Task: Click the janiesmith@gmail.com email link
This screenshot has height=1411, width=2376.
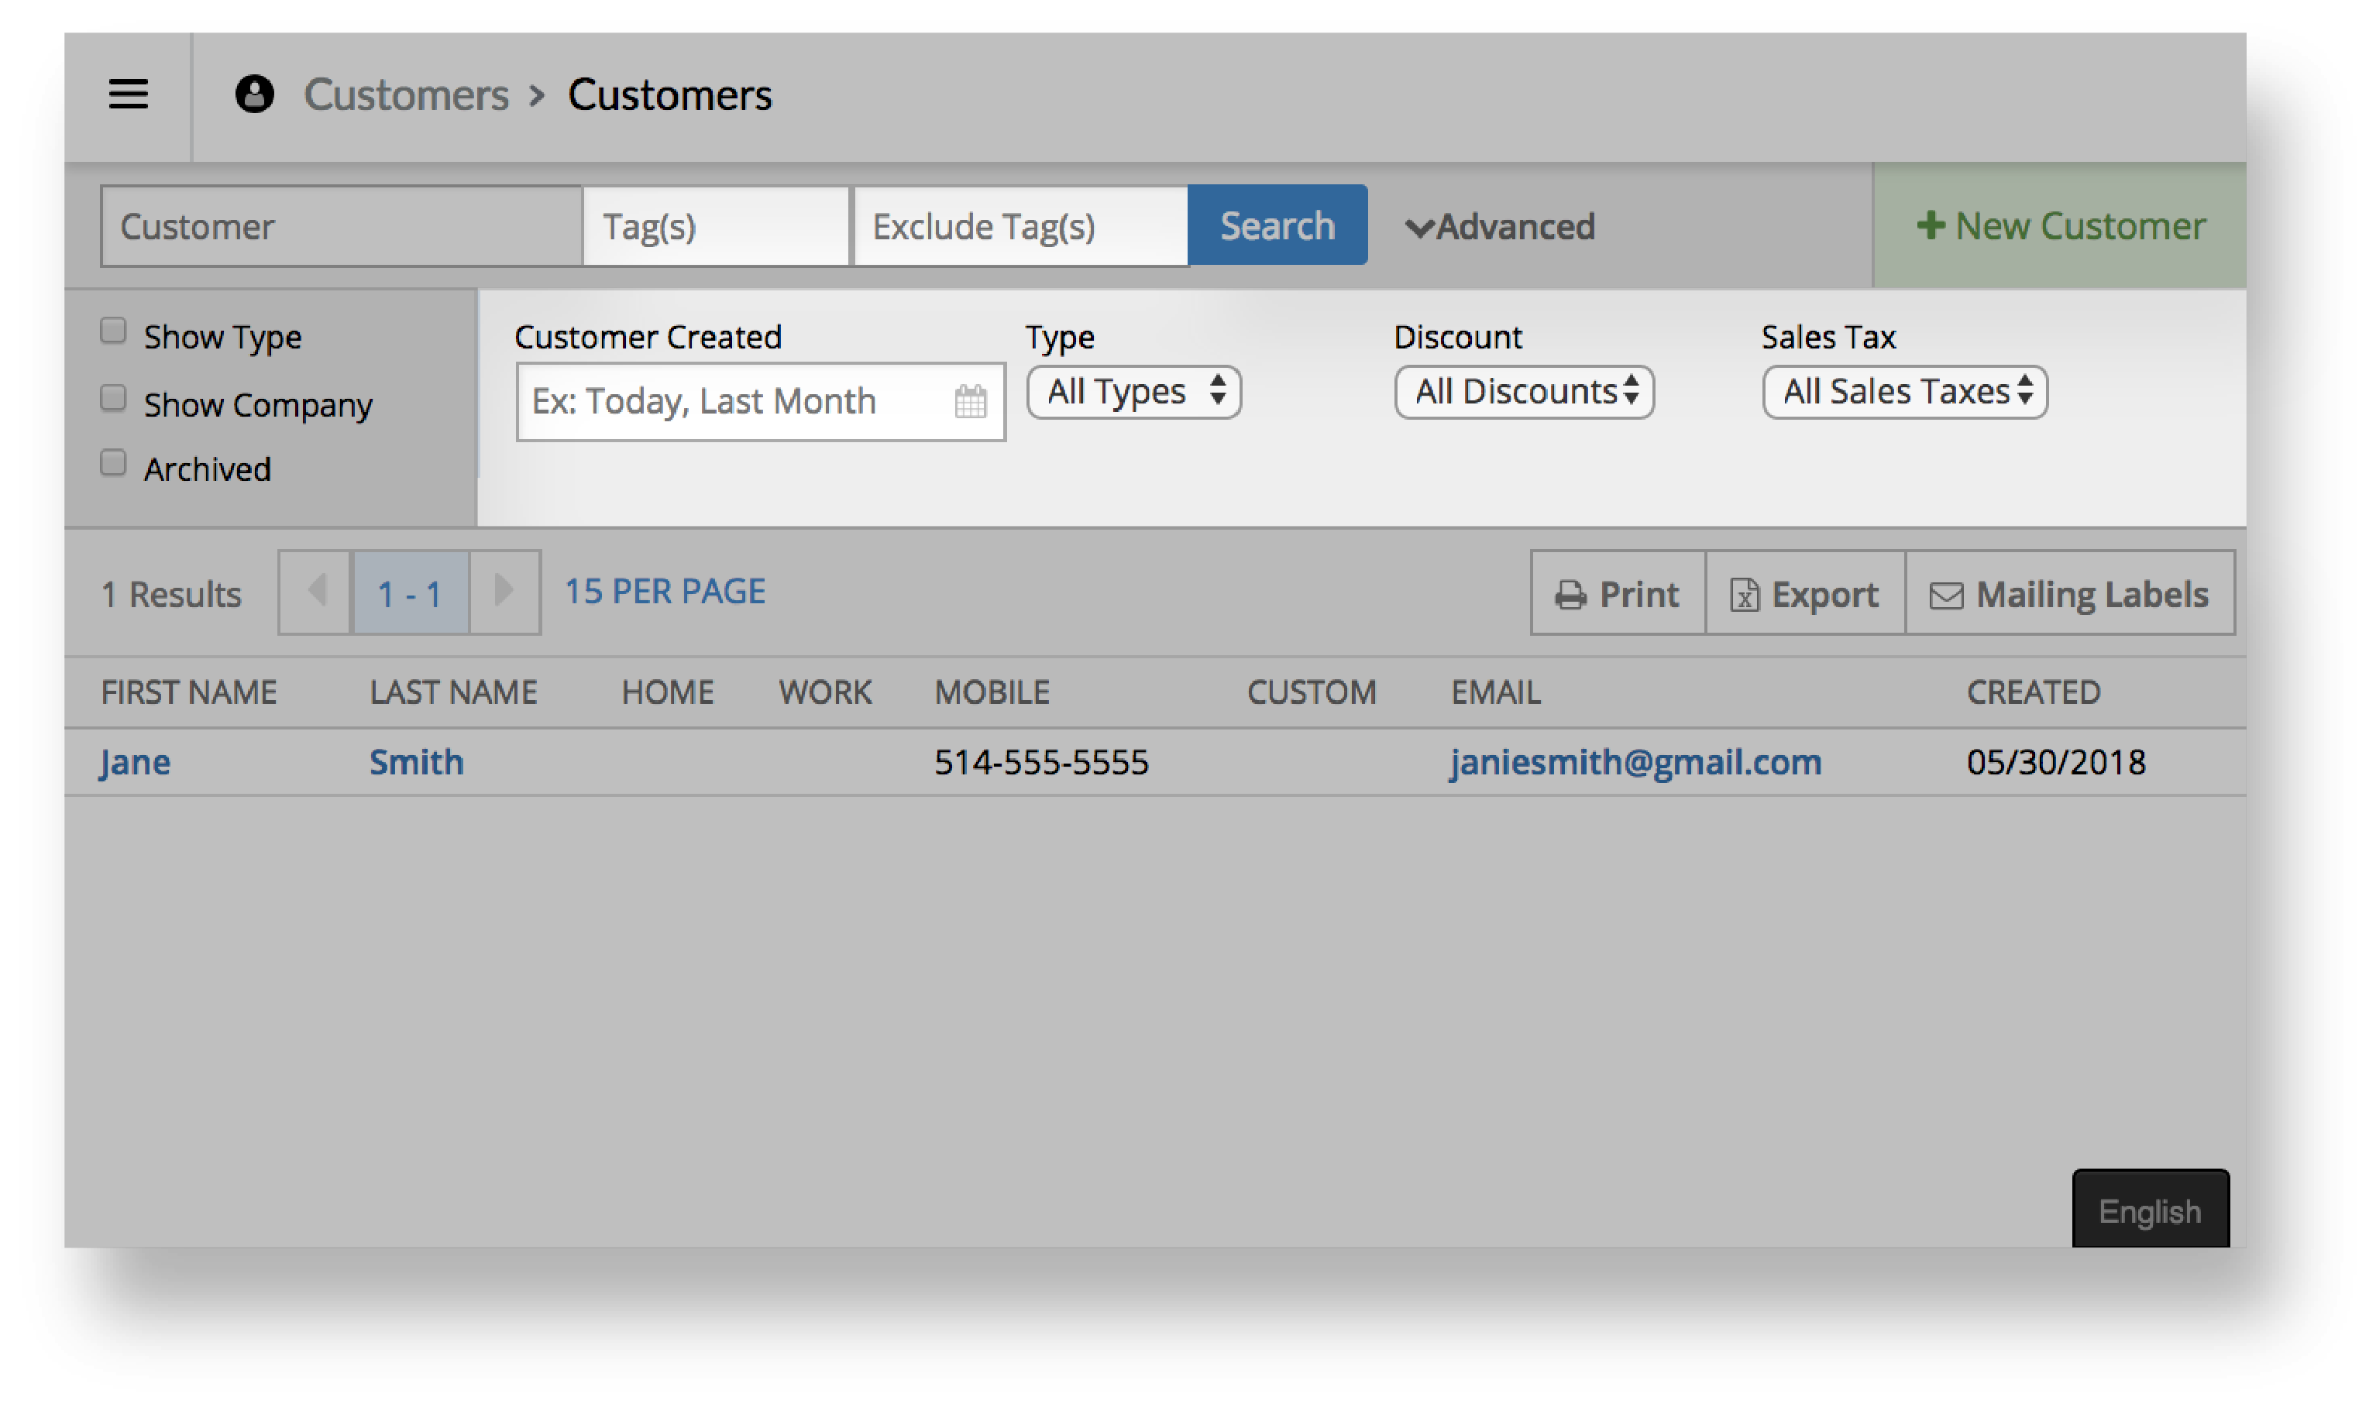Action: tap(1635, 763)
